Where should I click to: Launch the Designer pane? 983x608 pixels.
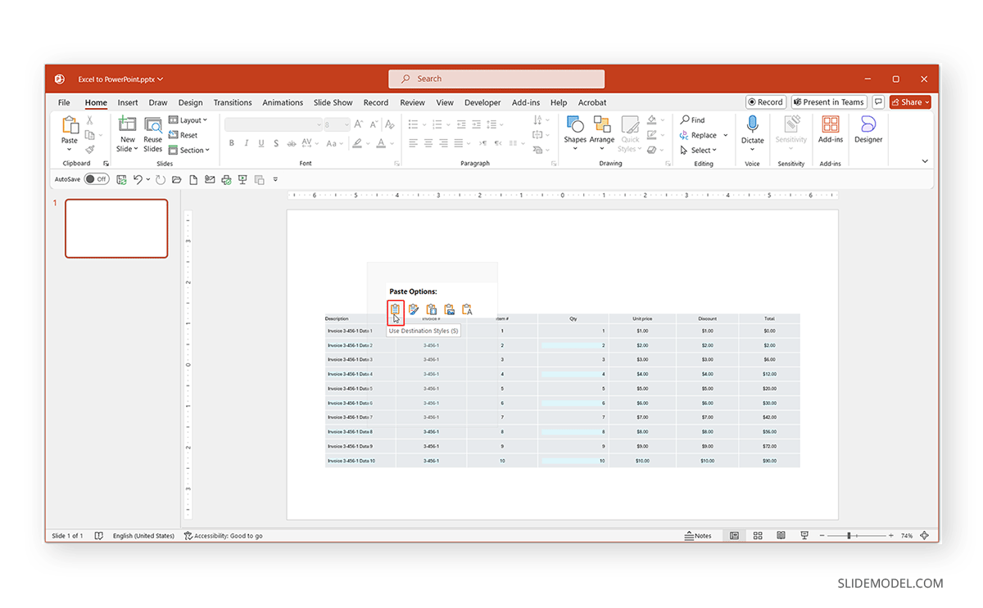pyautogui.click(x=867, y=131)
